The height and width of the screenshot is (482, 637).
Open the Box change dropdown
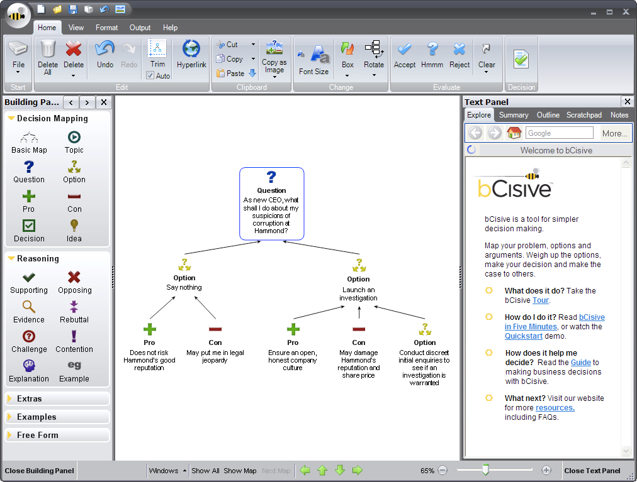[347, 75]
